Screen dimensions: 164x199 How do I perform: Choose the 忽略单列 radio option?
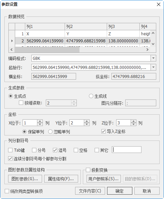50,132
